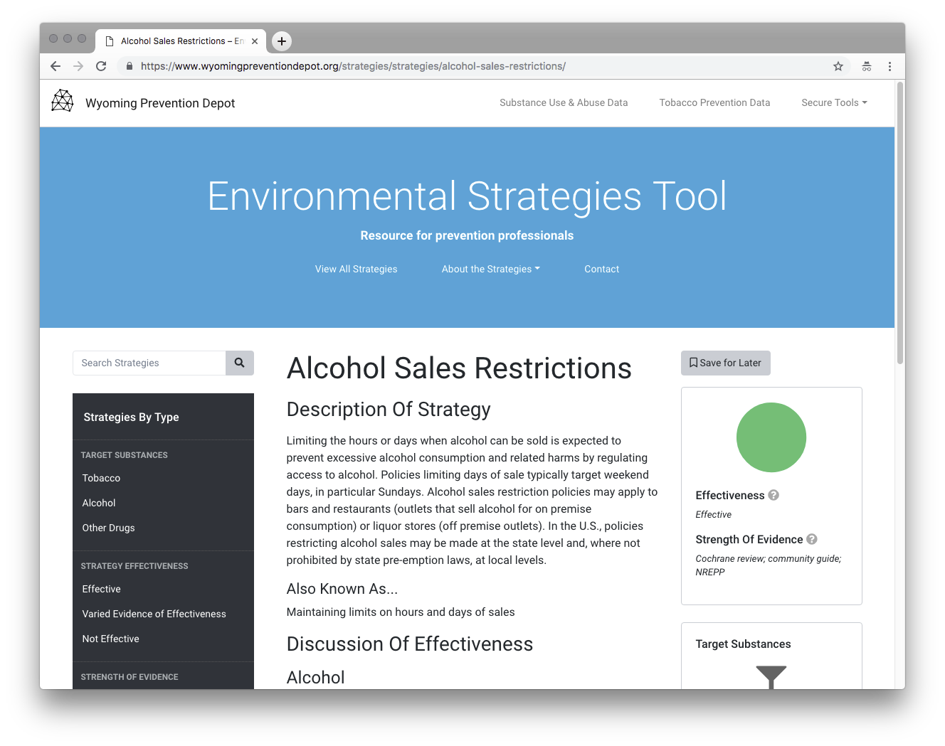
Task: Click the Strength Of Evidence help icon
Action: click(x=812, y=539)
